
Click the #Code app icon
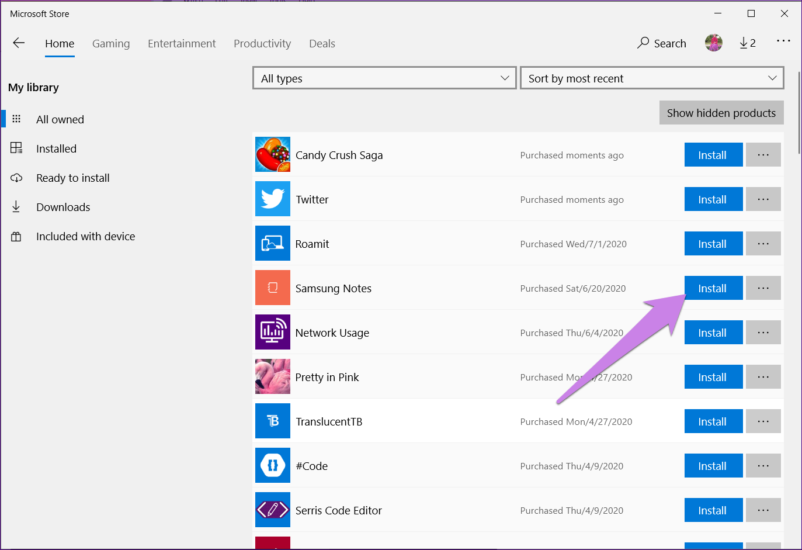273,465
